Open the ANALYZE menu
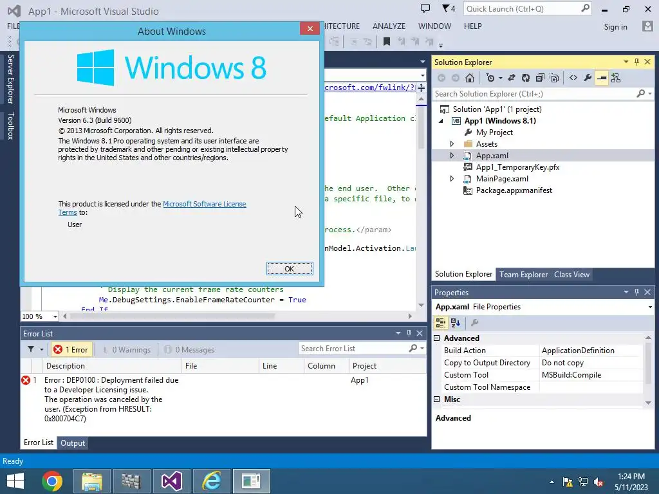This screenshot has height=494, width=659. click(x=389, y=26)
